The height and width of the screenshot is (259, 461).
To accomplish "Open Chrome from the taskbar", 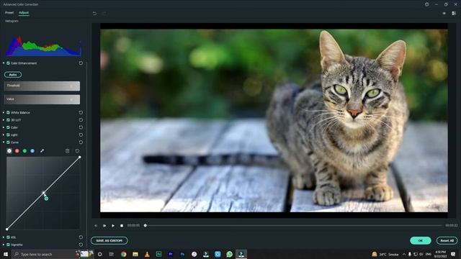I will pos(123,254).
